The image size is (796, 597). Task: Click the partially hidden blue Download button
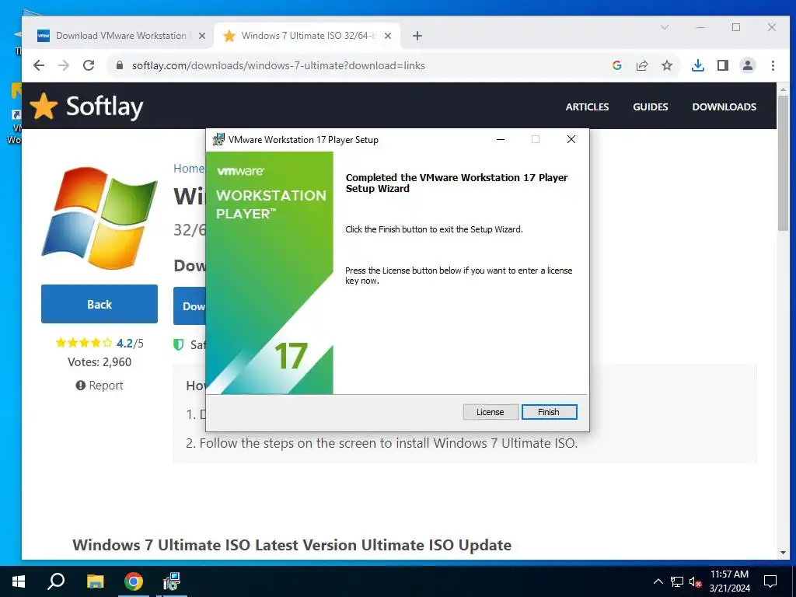click(190, 306)
